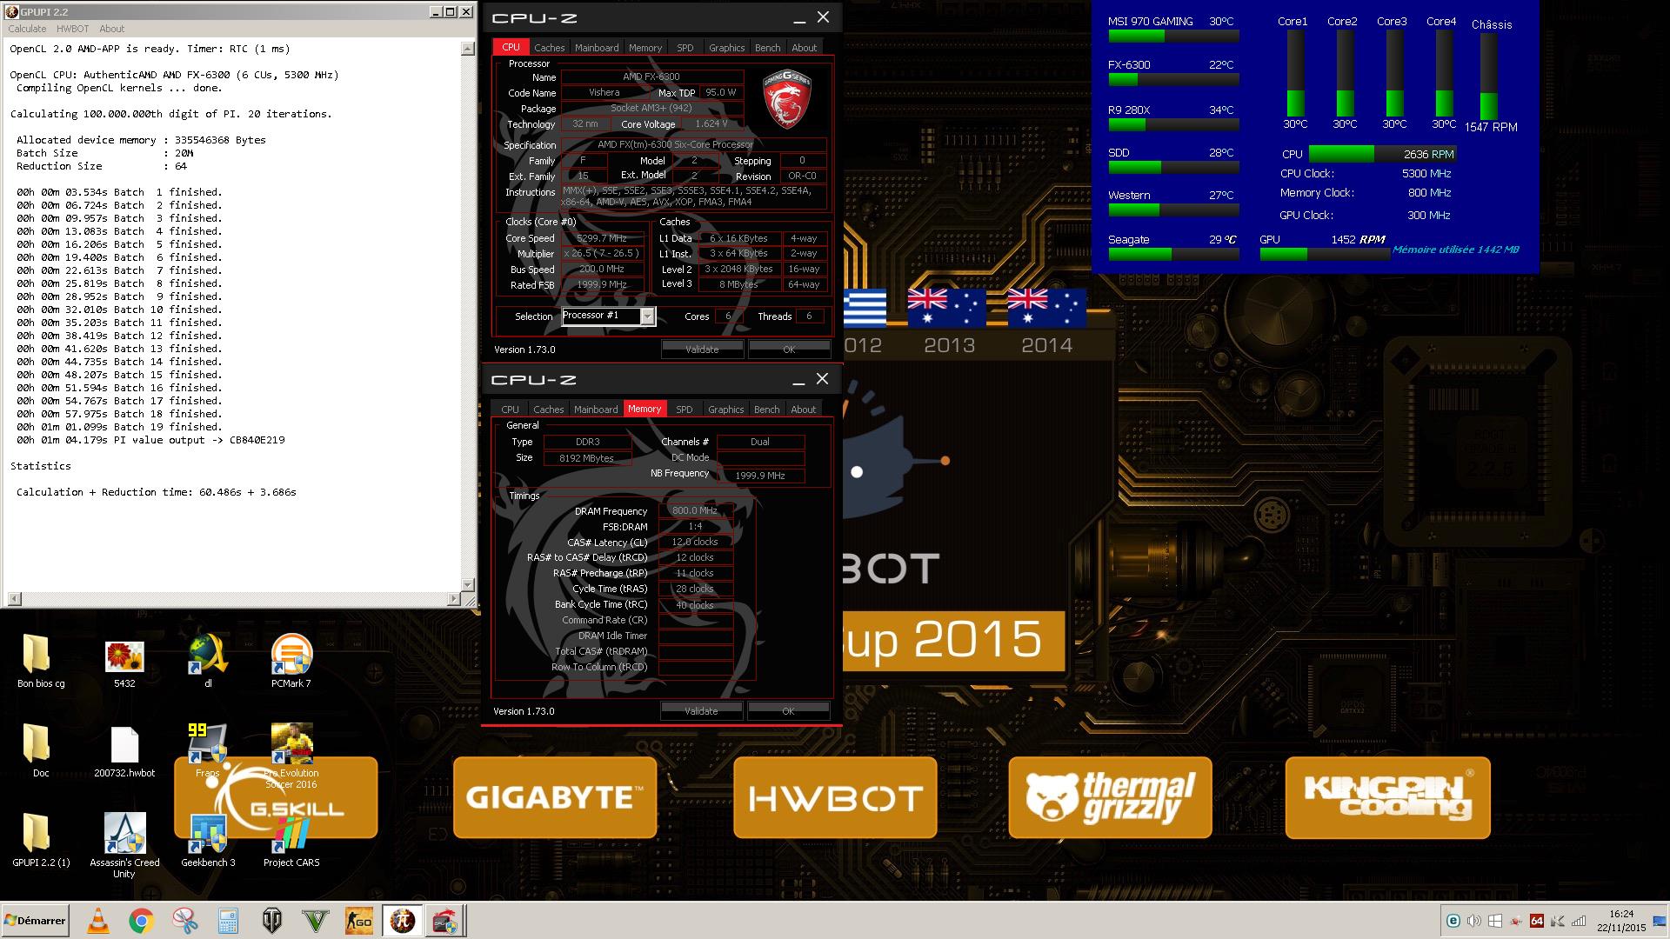Select the Bon bios cg folder
This screenshot has width=1670, height=939.
[41, 661]
